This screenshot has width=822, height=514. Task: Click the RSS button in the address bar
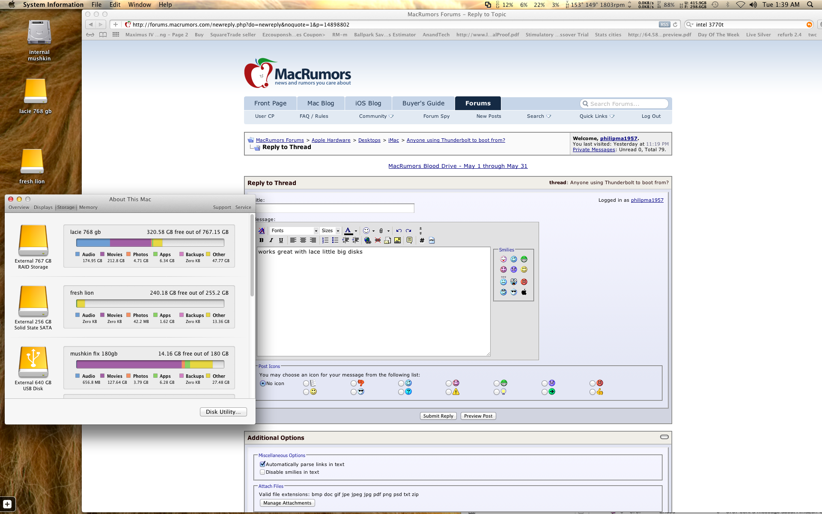pos(664,24)
